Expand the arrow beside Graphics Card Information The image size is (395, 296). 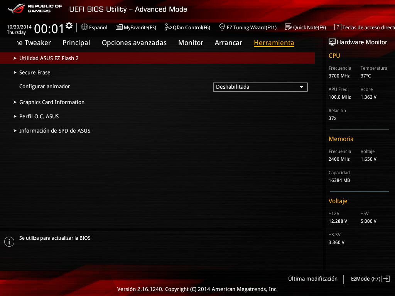pyautogui.click(x=15, y=102)
